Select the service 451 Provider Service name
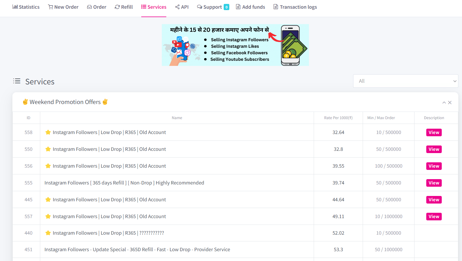 137,250
